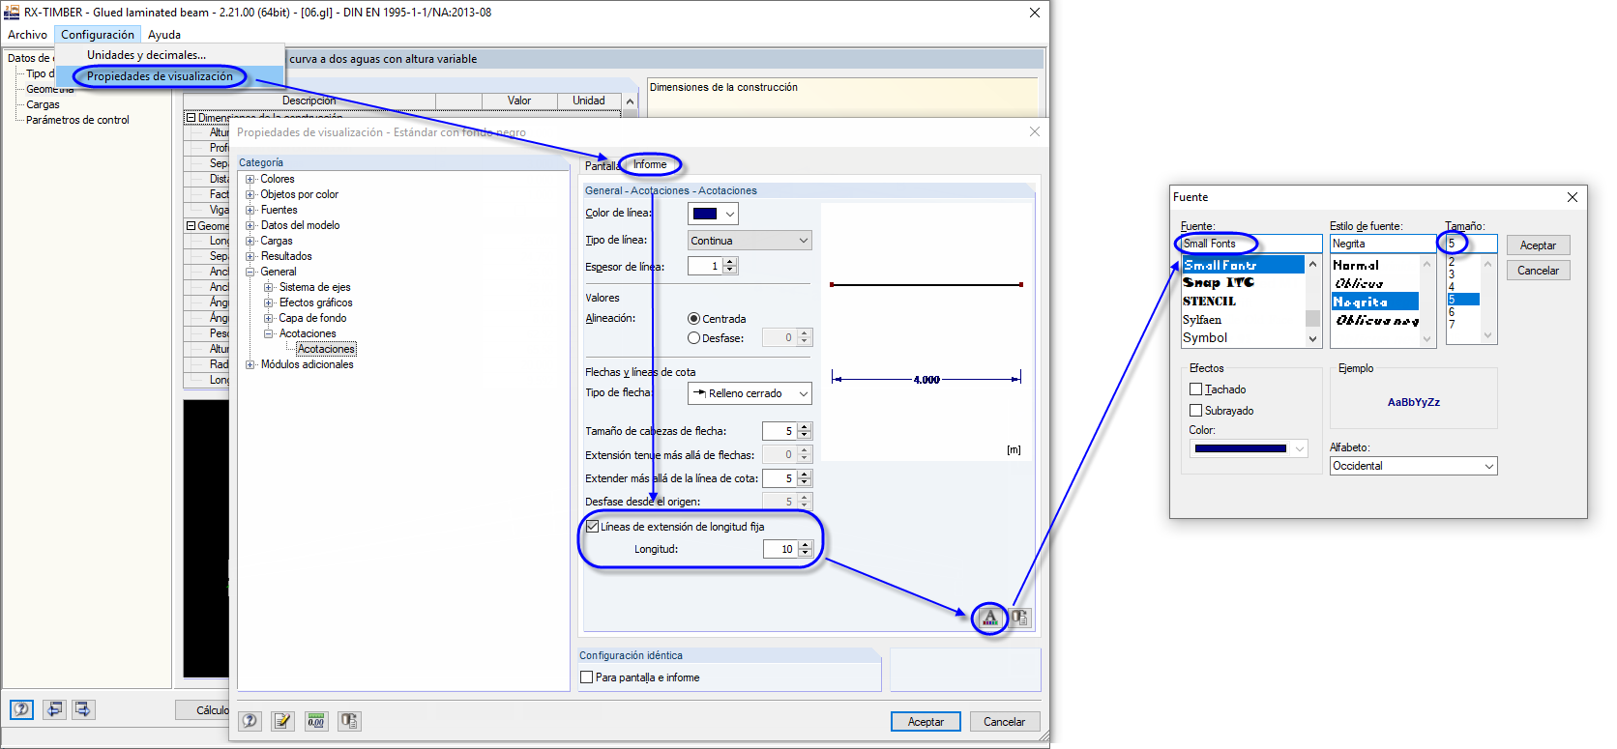This screenshot has width=1617, height=749.
Task: Click Aceptar in the display properties dialog
Action: pos(926,722)
